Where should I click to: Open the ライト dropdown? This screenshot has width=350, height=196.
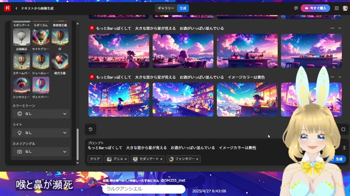pyautogui.click(x=42, y=133)
